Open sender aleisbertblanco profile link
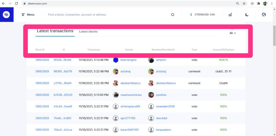This screenshot has height=136, width=276. (130, 83)
